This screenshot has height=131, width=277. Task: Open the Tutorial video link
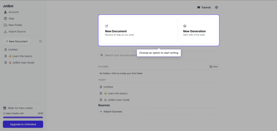[x=204, y=8]
